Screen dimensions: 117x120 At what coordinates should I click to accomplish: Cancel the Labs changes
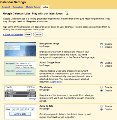tap(38, 34)
